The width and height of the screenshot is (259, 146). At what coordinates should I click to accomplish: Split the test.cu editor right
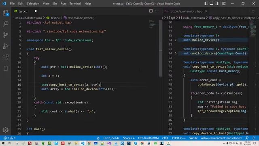tap(151, 11)
